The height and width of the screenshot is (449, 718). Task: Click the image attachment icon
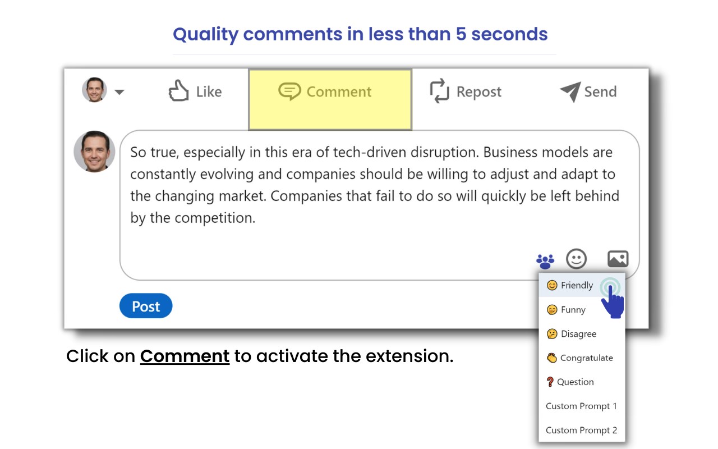click(x=617, y=259)
